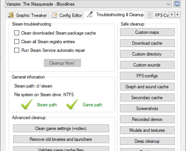Viewport: 186px width, 151px height.
Task: Switch to the Graphic Tweaker tab
Action: (x=27, y=15)
